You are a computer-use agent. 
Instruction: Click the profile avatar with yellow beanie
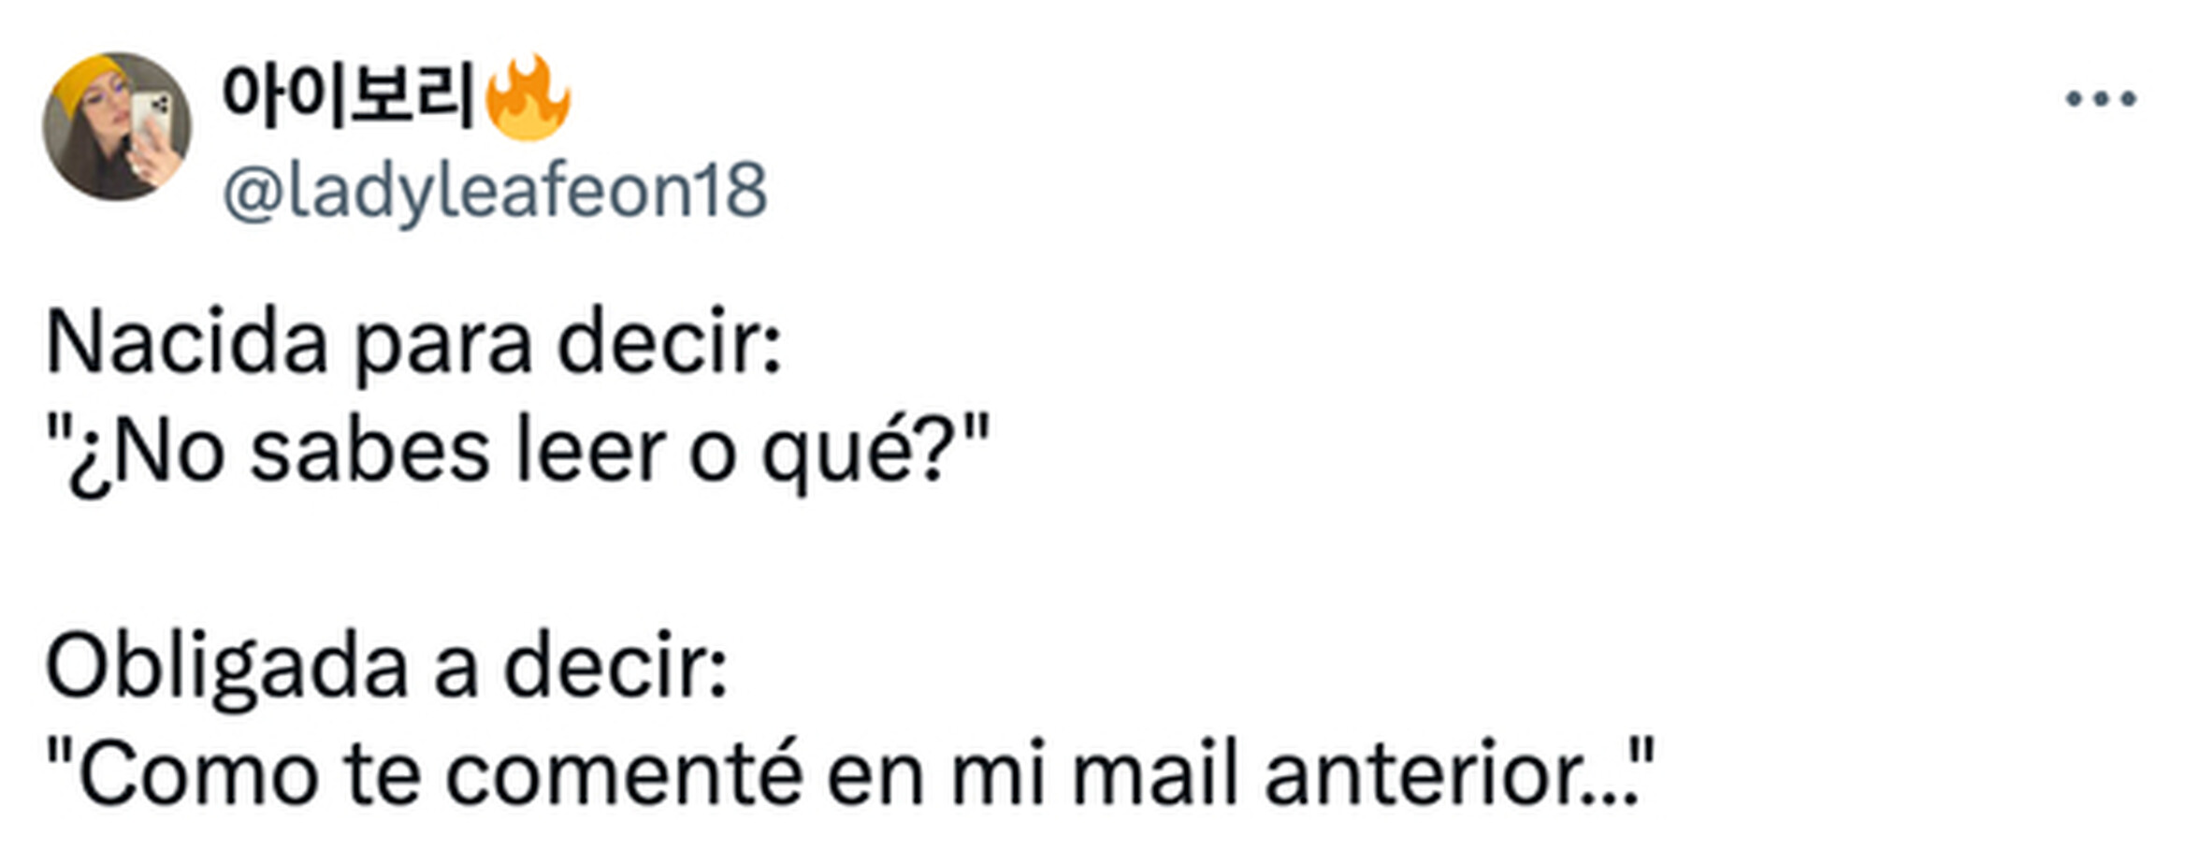pos(117,126)
